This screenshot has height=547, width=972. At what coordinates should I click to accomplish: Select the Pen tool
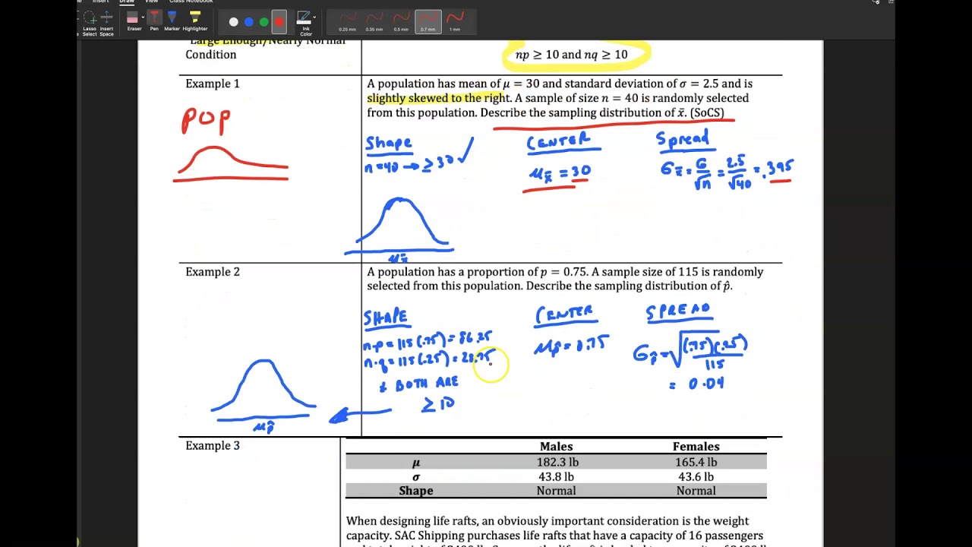[x=154, y=21]
